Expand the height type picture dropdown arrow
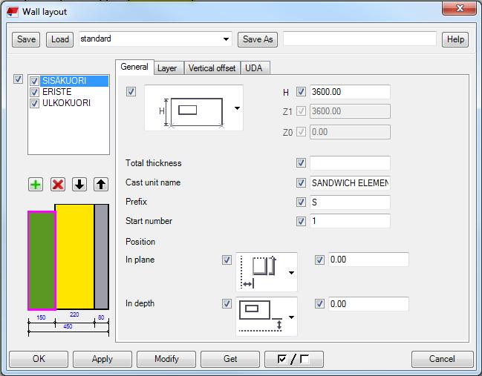The width and height of the screenshot is (482, 376). tap(238, 108)
